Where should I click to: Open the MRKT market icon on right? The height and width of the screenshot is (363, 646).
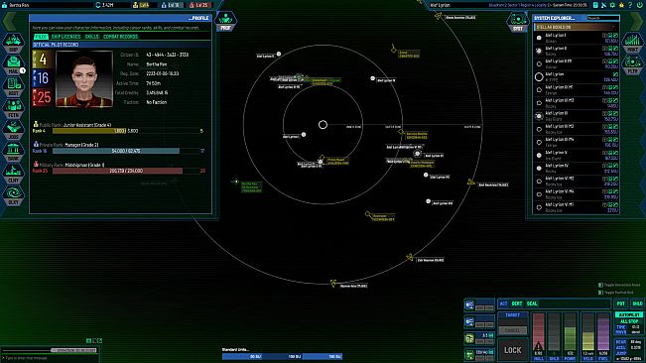click(x=632, y=43)
